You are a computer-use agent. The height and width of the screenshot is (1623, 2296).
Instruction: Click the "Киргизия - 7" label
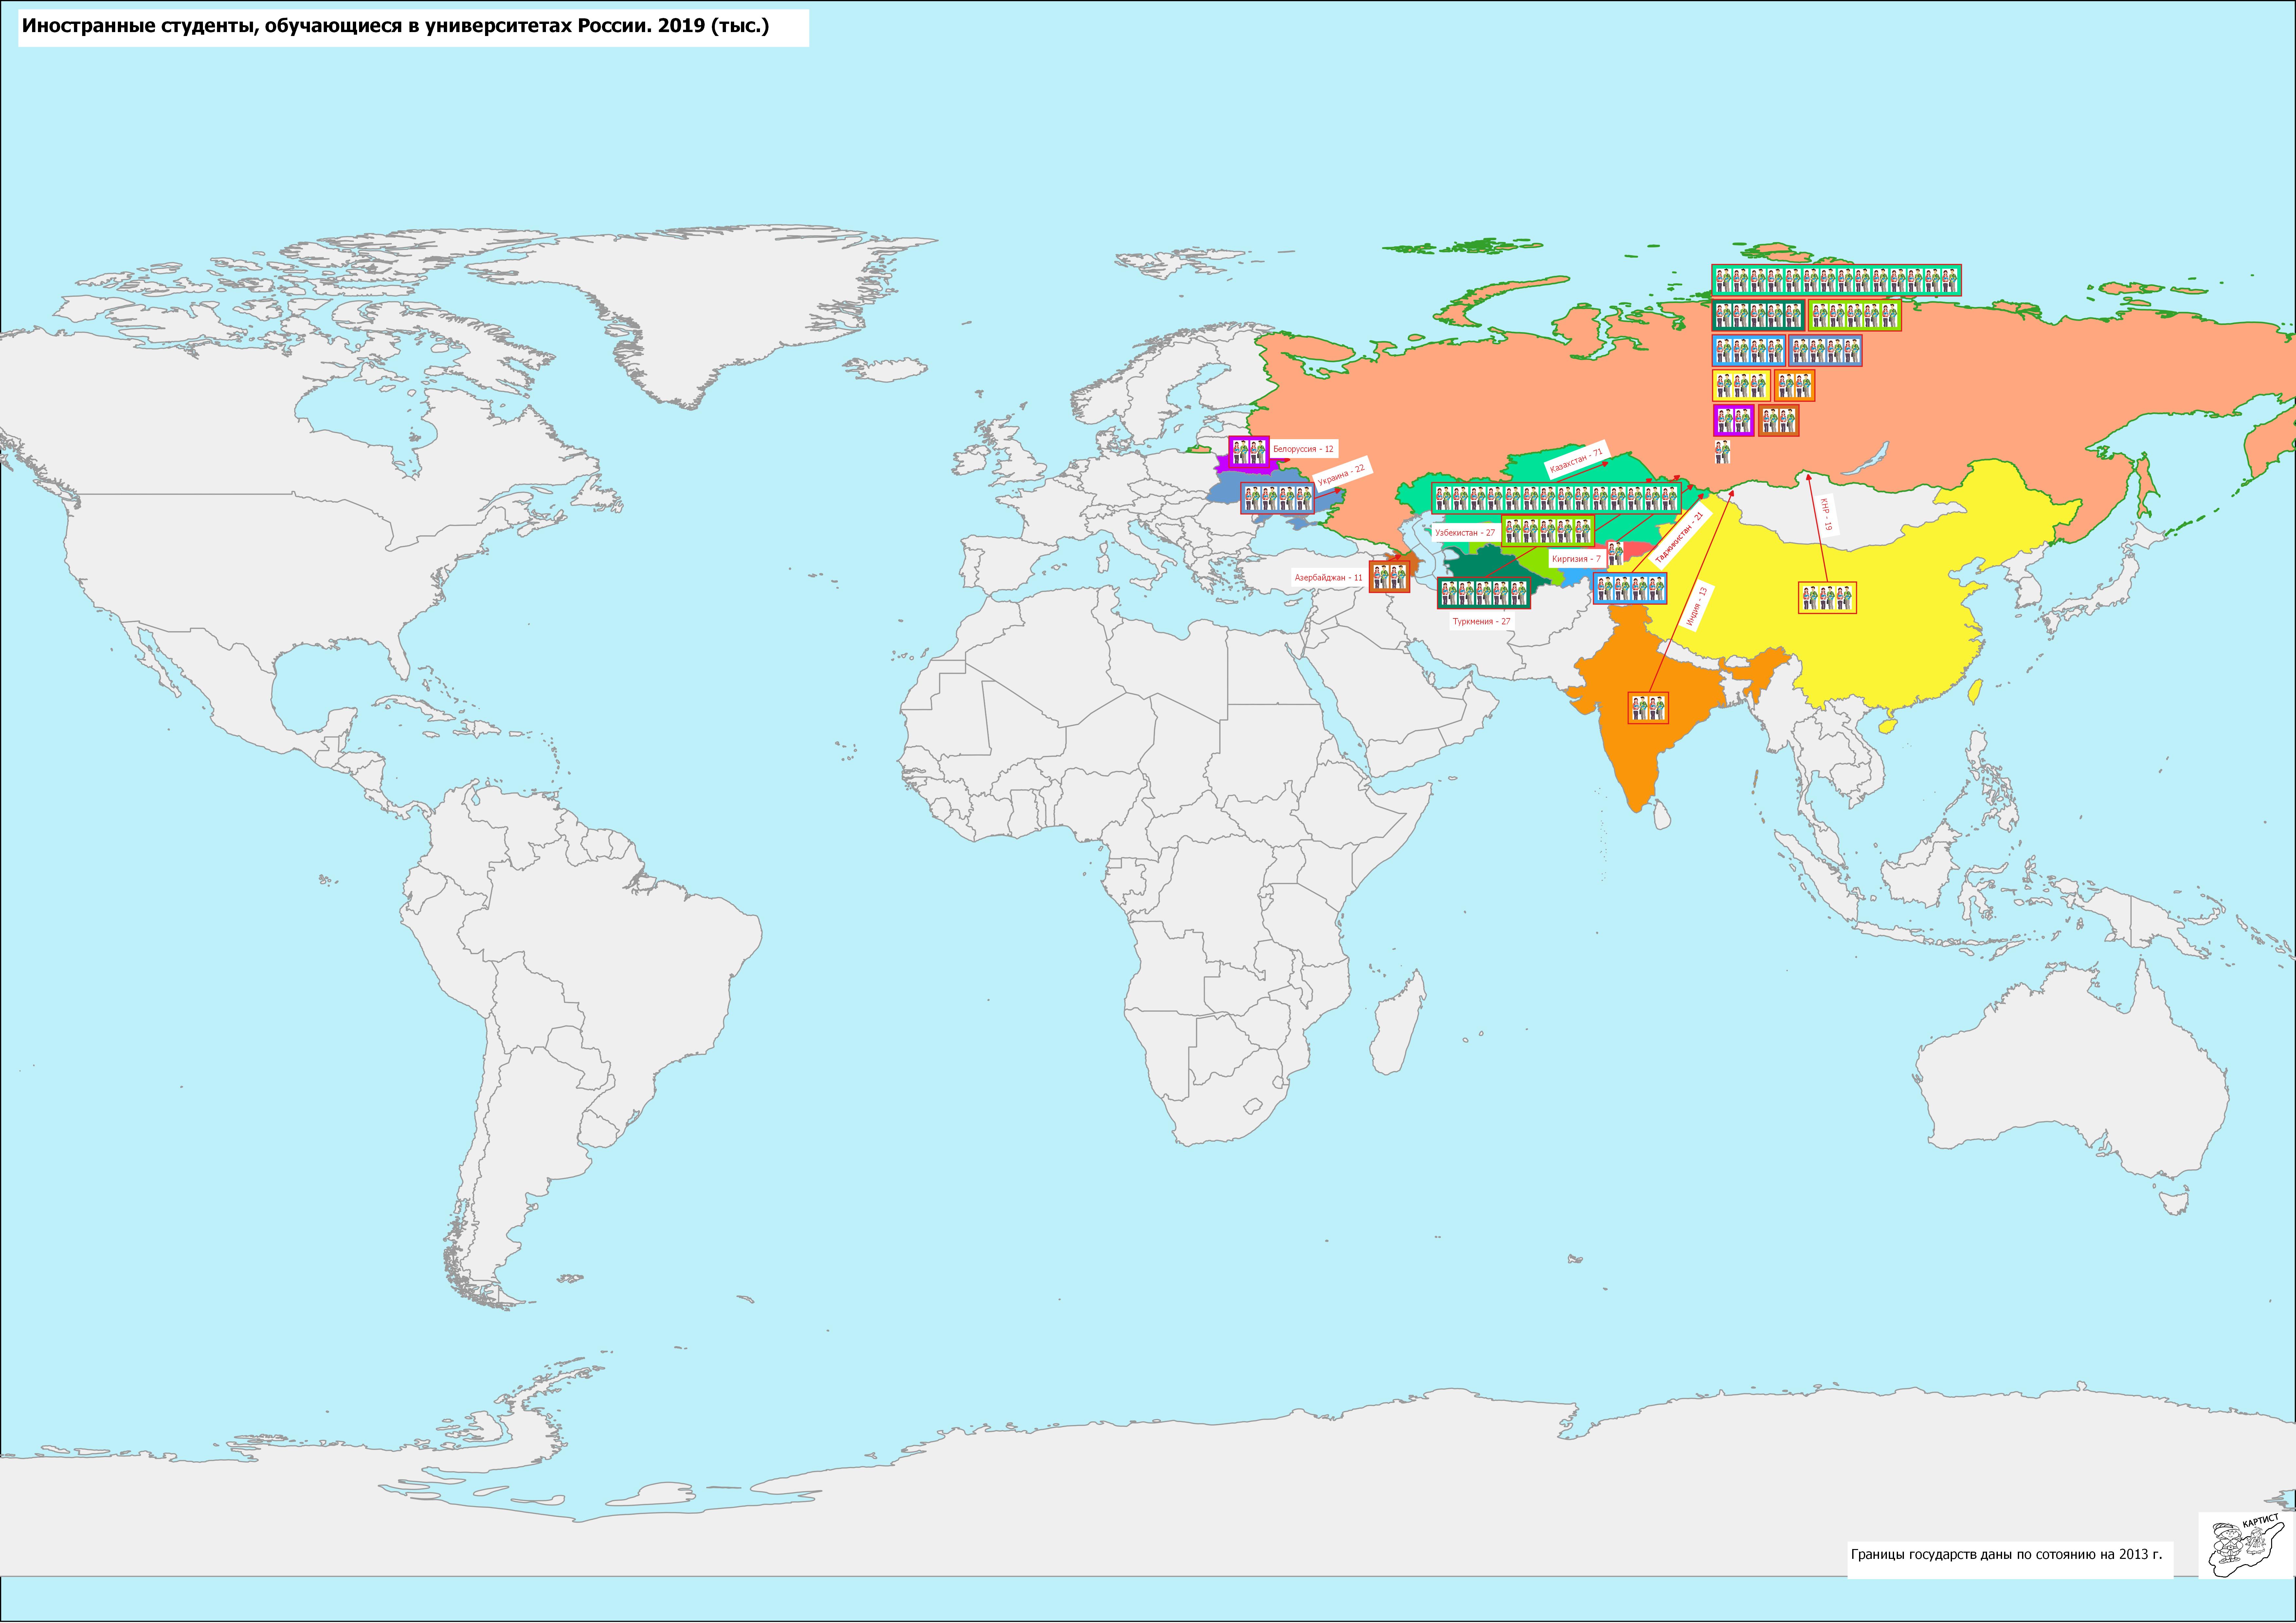(1577, 559)
